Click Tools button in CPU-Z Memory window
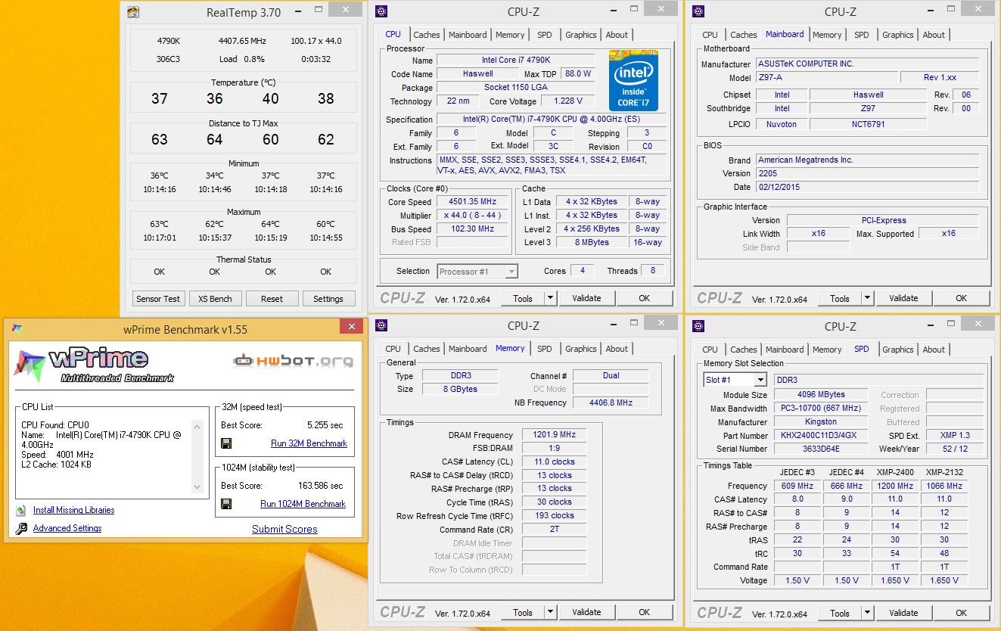This screenshot has width=1001, height=631. point(523,613)
